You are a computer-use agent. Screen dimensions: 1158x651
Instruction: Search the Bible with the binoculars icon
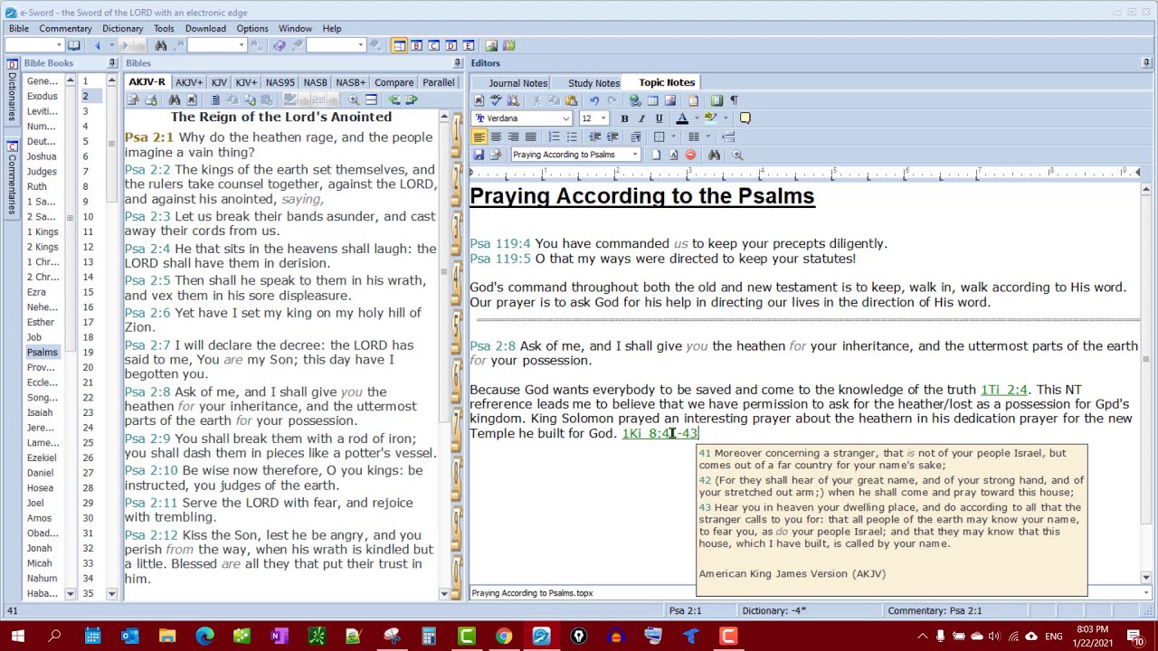click(175, 99)
